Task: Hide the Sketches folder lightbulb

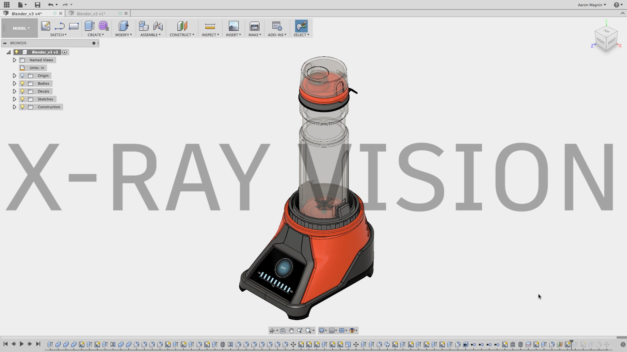Action: 23,99
